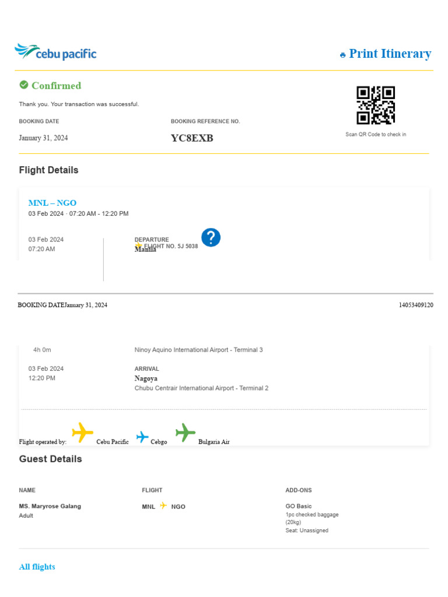Screen dimensions: 448x597
Task: Click the blue Cebgo plane icon
Action: pyautogui.click(x=142, y=437)
